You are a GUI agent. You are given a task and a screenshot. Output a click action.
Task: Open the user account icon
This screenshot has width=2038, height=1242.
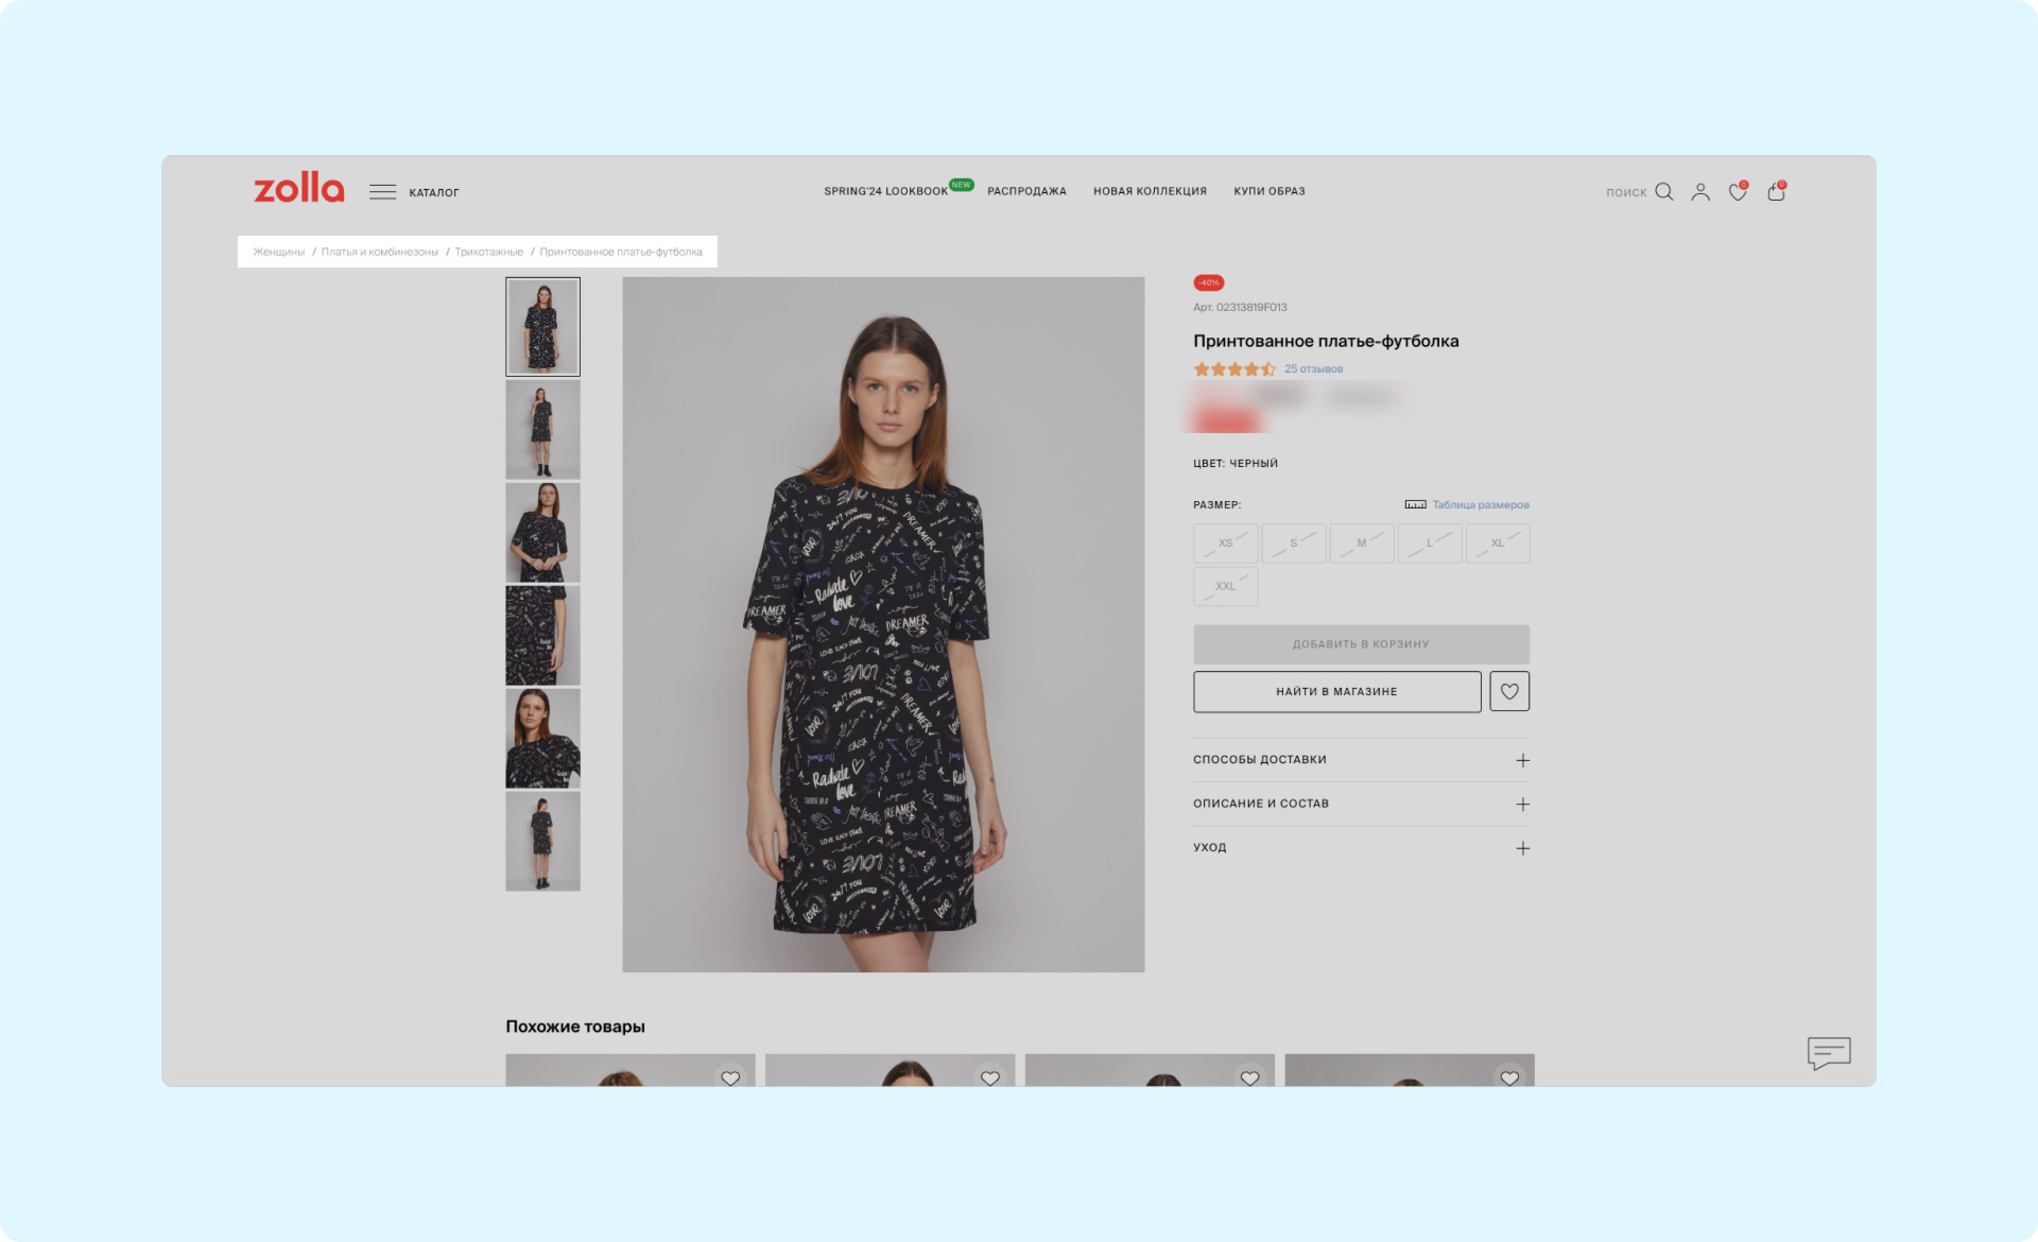coord(1700,192)
